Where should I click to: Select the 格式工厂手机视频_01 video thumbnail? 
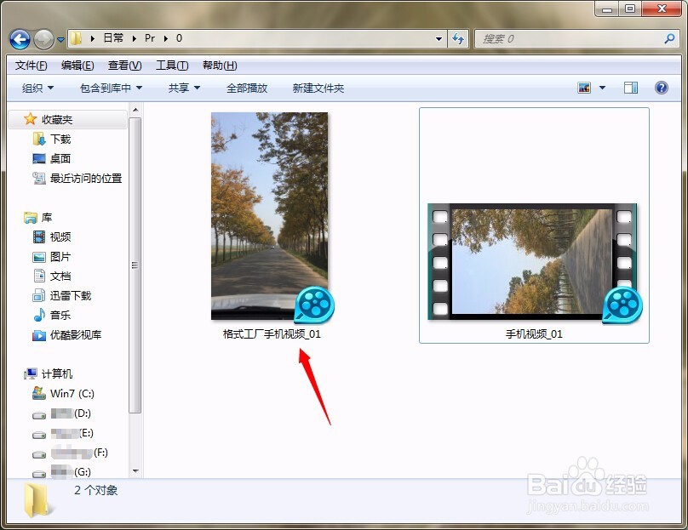[x=269, y=216]
